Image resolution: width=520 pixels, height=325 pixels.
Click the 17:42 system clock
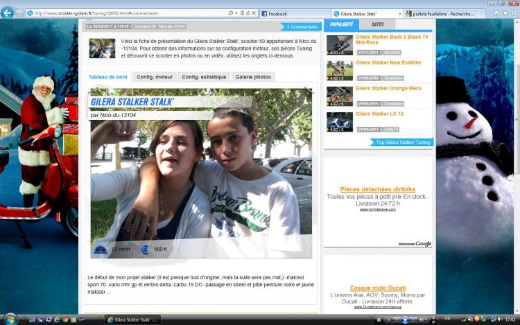(x=510, y=319)
